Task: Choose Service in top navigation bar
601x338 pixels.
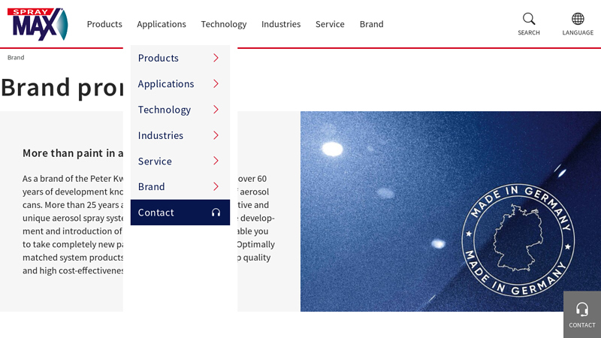Action: click(330, 24)
